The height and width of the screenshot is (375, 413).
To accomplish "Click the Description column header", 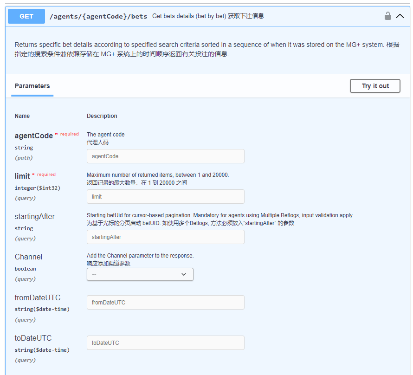I will coord(102,116).
